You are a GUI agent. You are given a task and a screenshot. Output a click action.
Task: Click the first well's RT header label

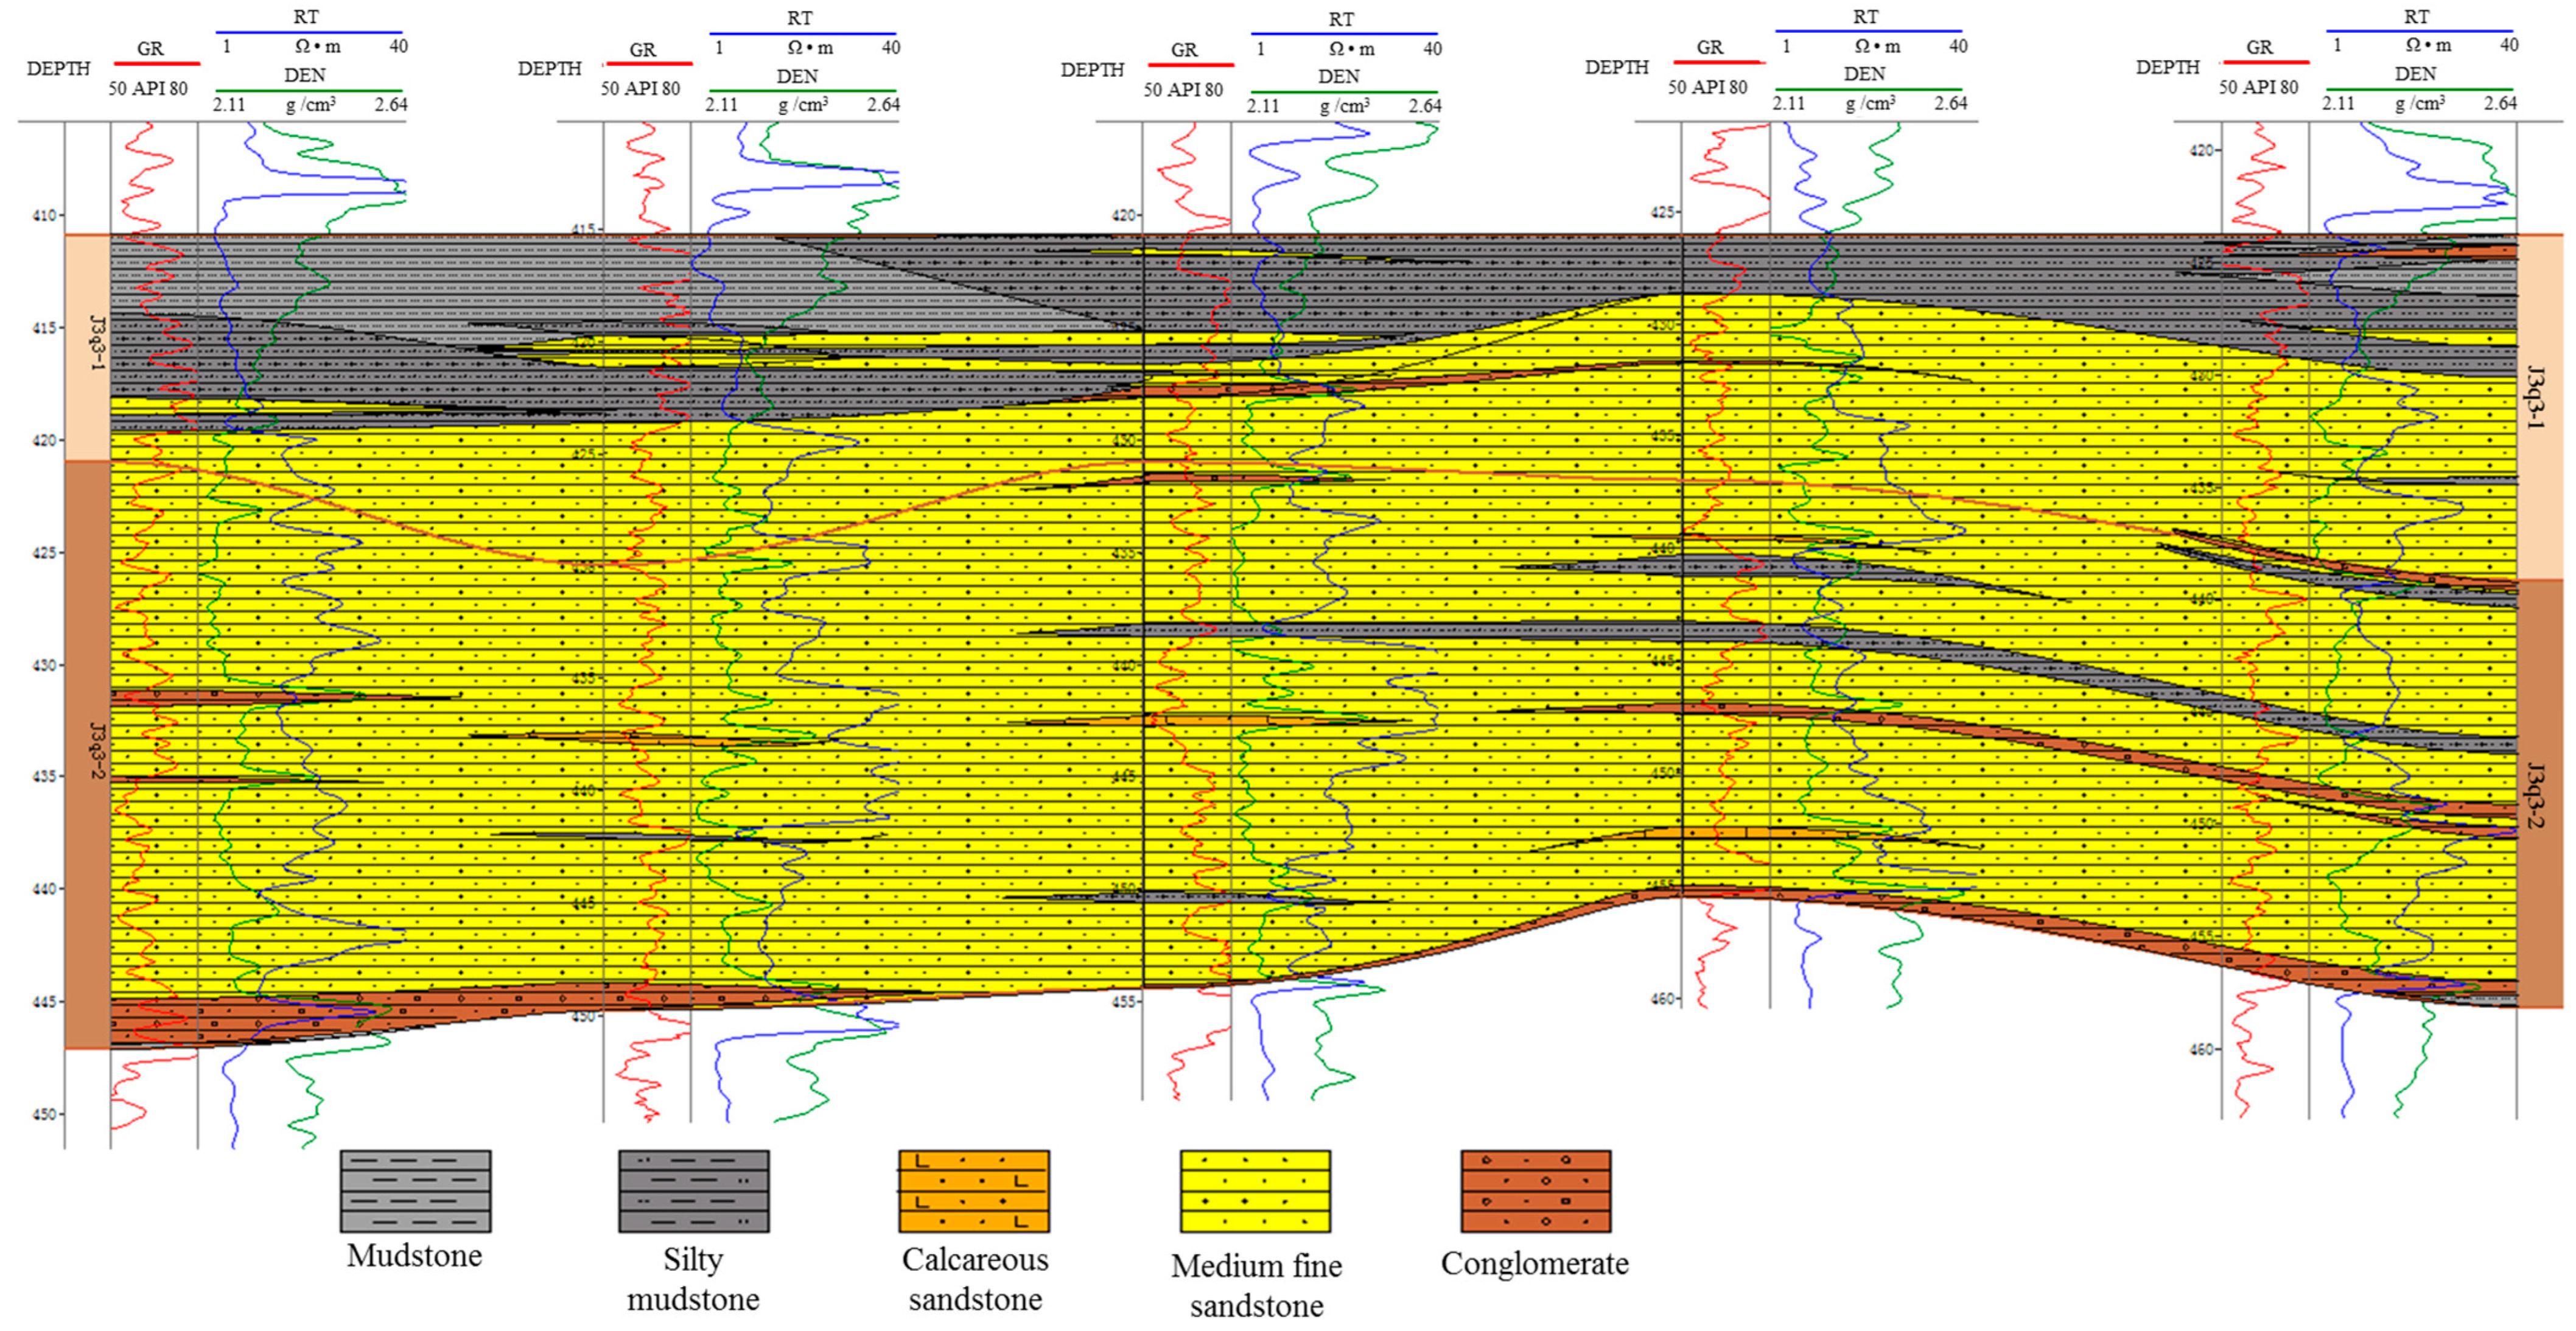coord(306,17)
